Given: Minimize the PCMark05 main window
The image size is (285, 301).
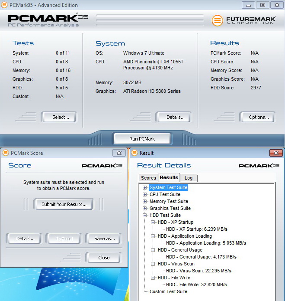Looking at the screenshot, I should coord(248,5).
